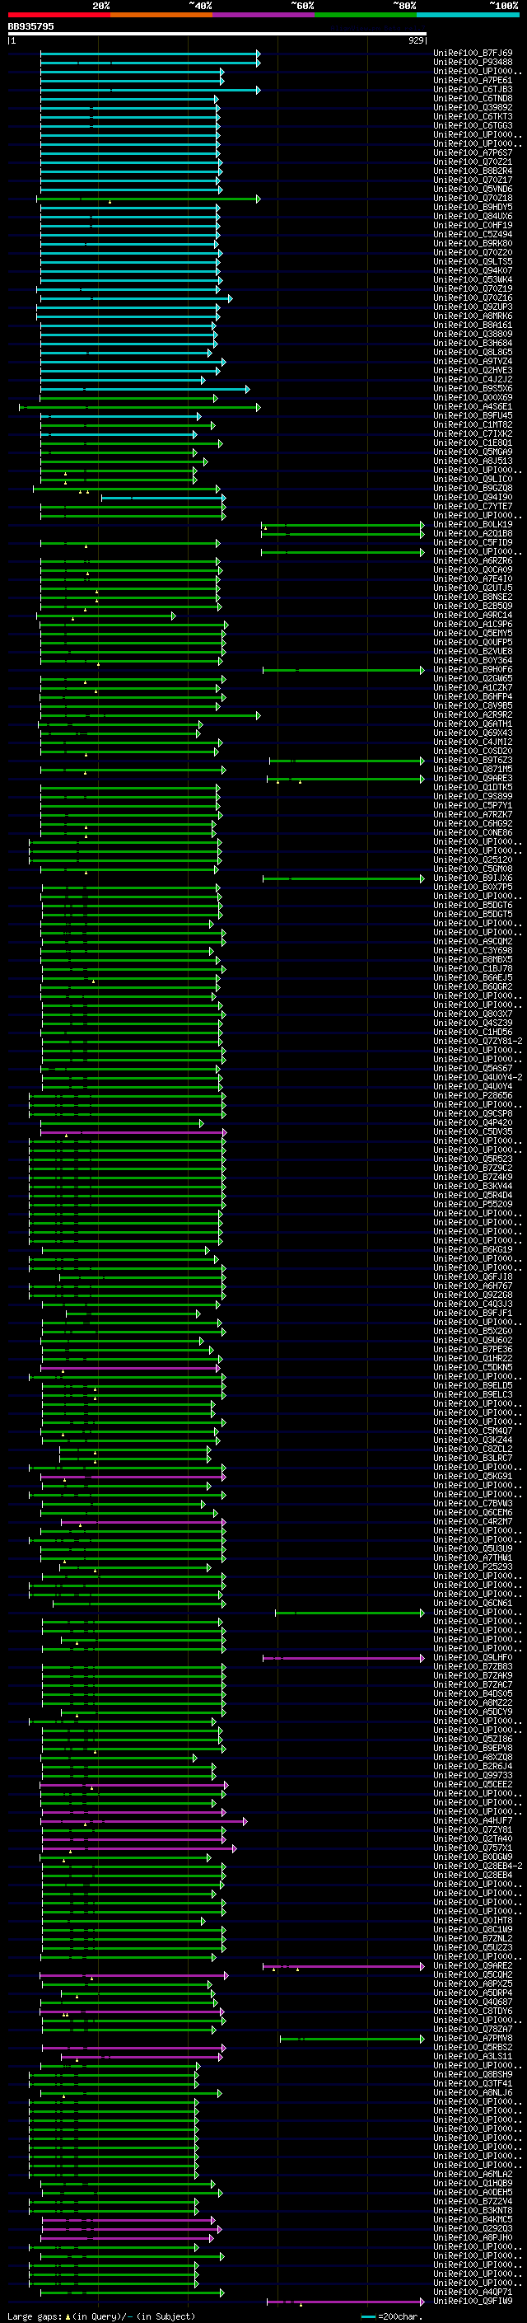Open hit UniRef100_Q9ARE2
This screenshot has height=2323, width=527.
coord(473,1965)
